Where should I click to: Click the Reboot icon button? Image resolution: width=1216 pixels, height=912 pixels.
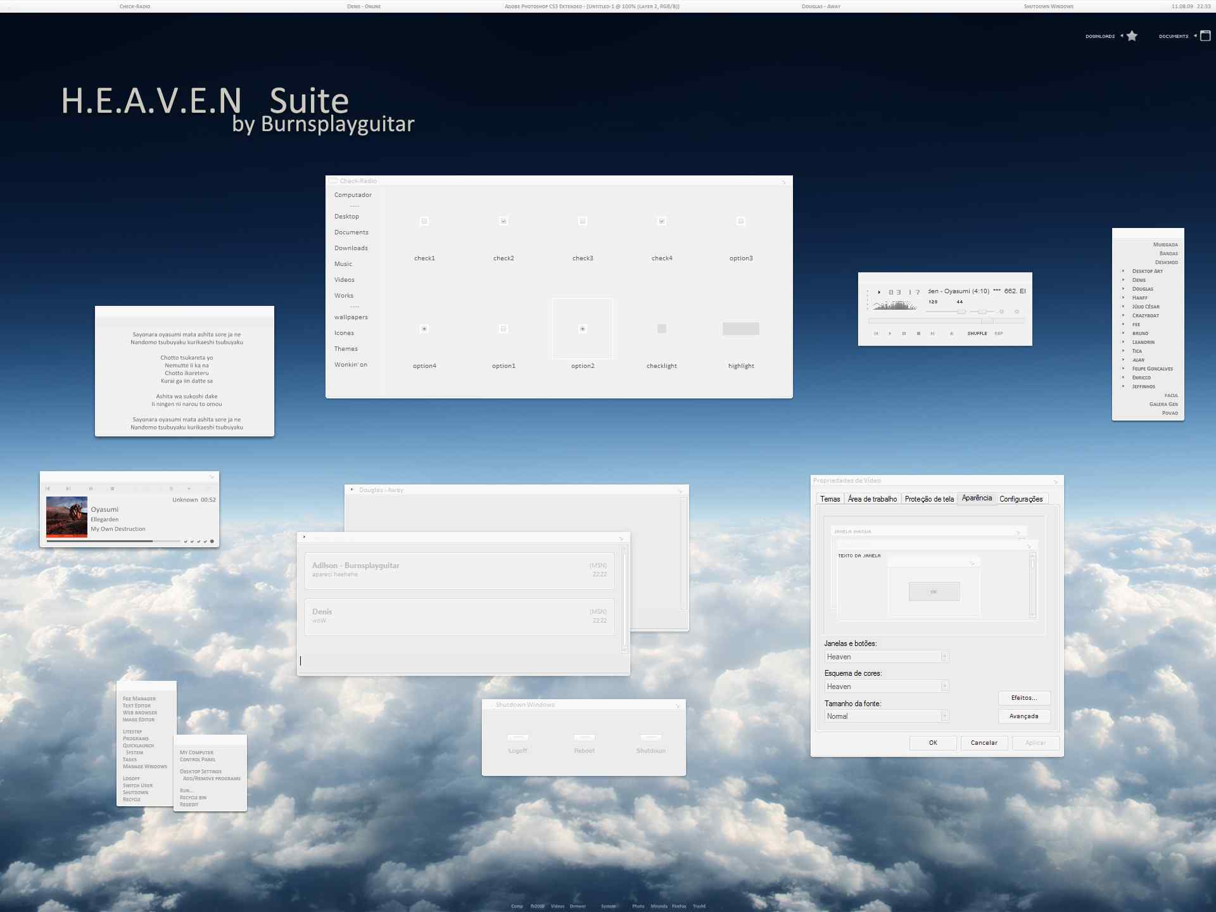click(x=584, y=737)
